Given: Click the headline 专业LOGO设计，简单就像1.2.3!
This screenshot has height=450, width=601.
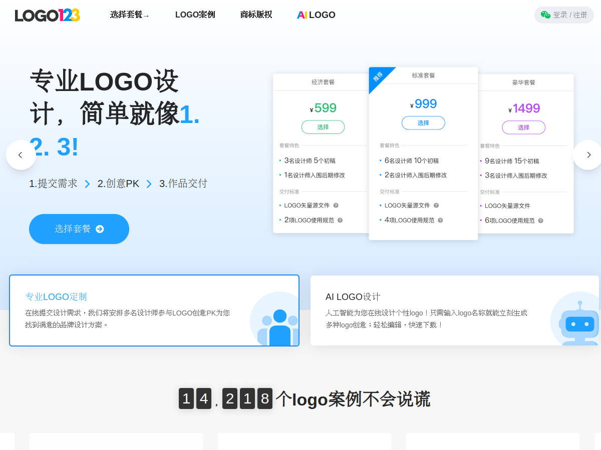Looking at the screenshot, I should click(115, 113).
